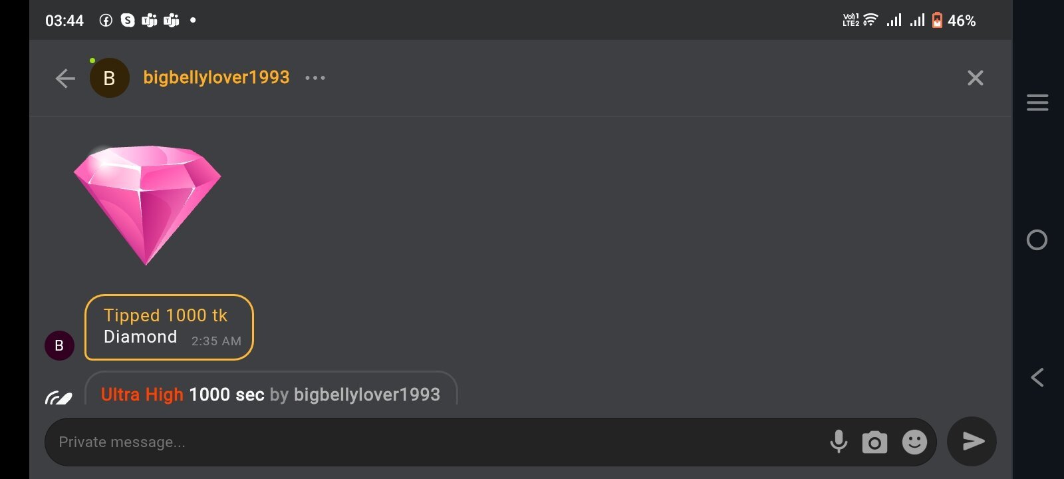
Task: Tap the small B avatar beside the tip message
Action: point(59,345)
